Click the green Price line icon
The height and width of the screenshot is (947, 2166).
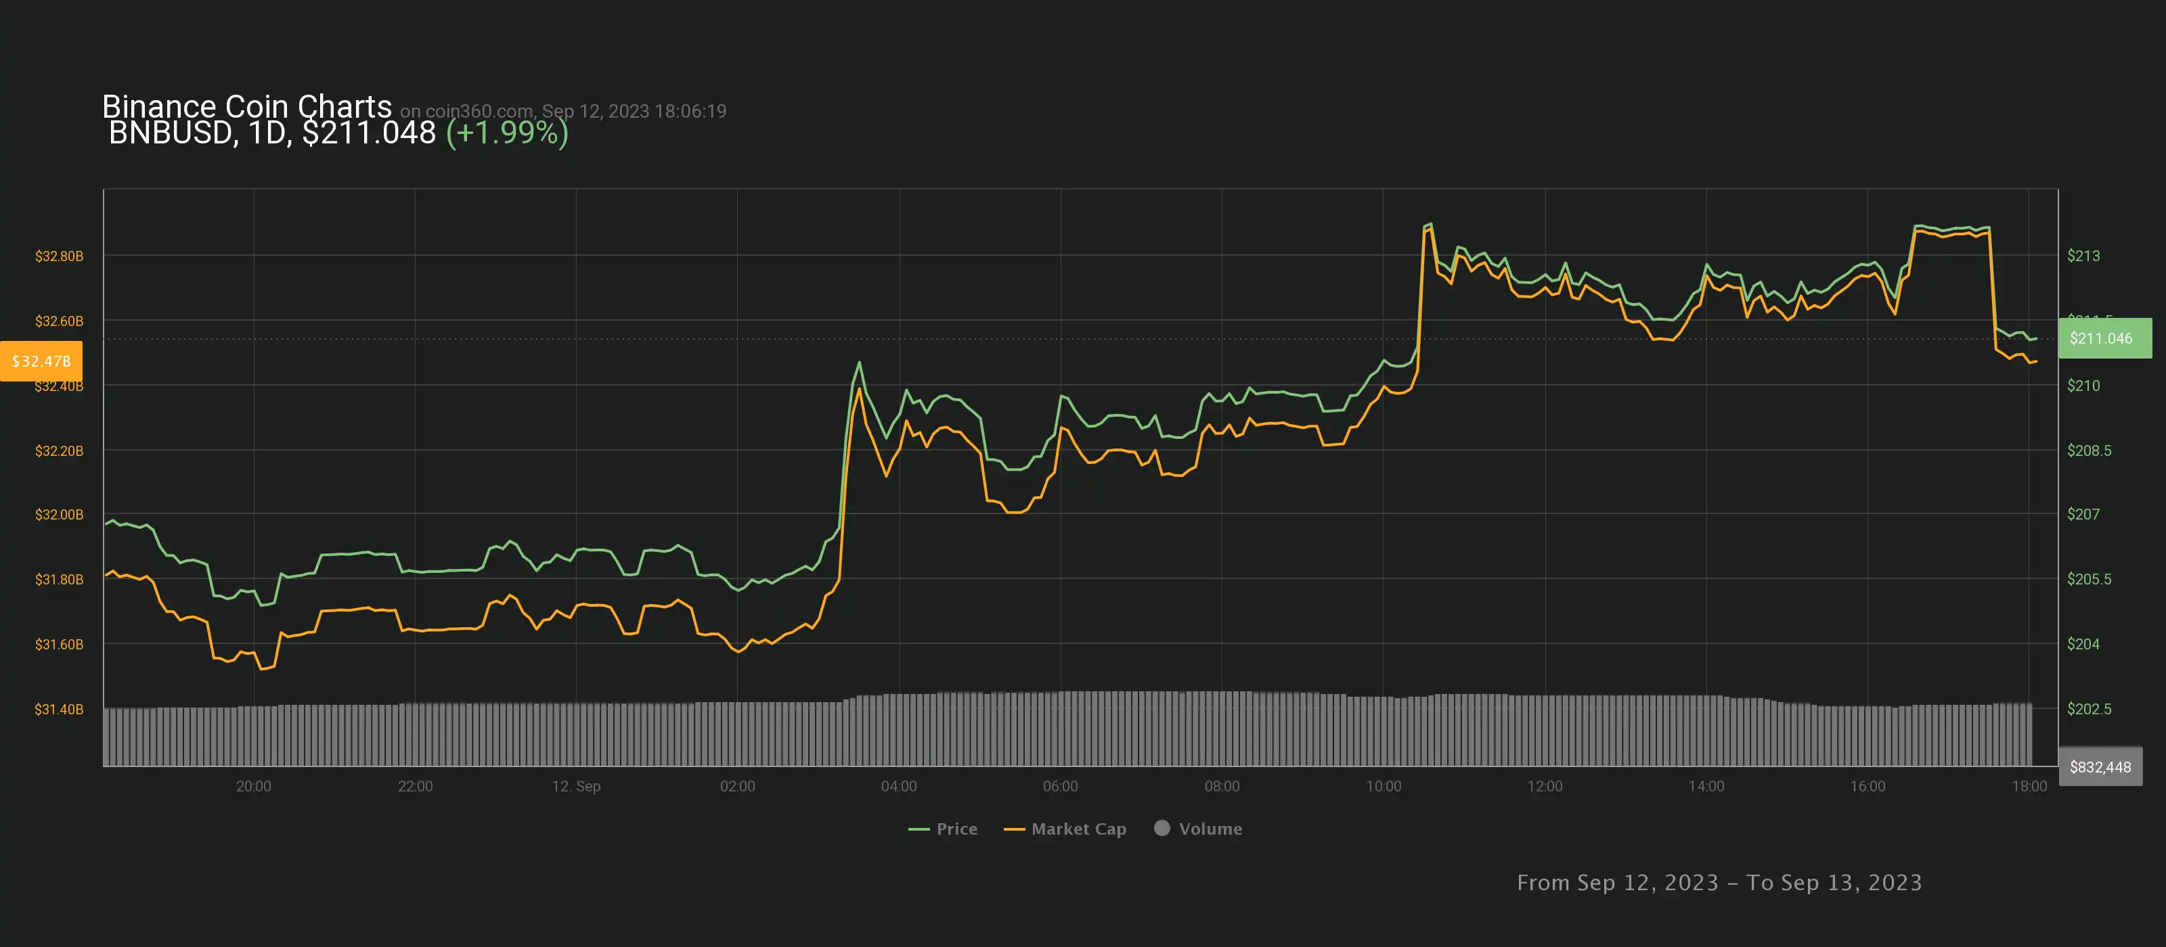(919, 829)
